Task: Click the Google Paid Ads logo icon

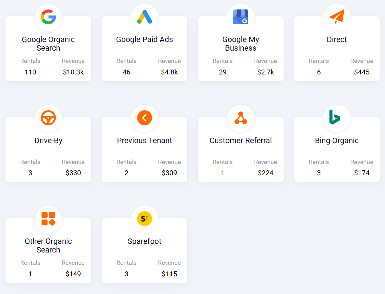Action: click(x=145, y=17)
